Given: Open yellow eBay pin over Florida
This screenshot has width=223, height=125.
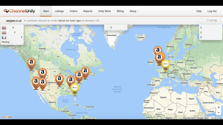Looking at the screenshot, I should tap(75, 89).
